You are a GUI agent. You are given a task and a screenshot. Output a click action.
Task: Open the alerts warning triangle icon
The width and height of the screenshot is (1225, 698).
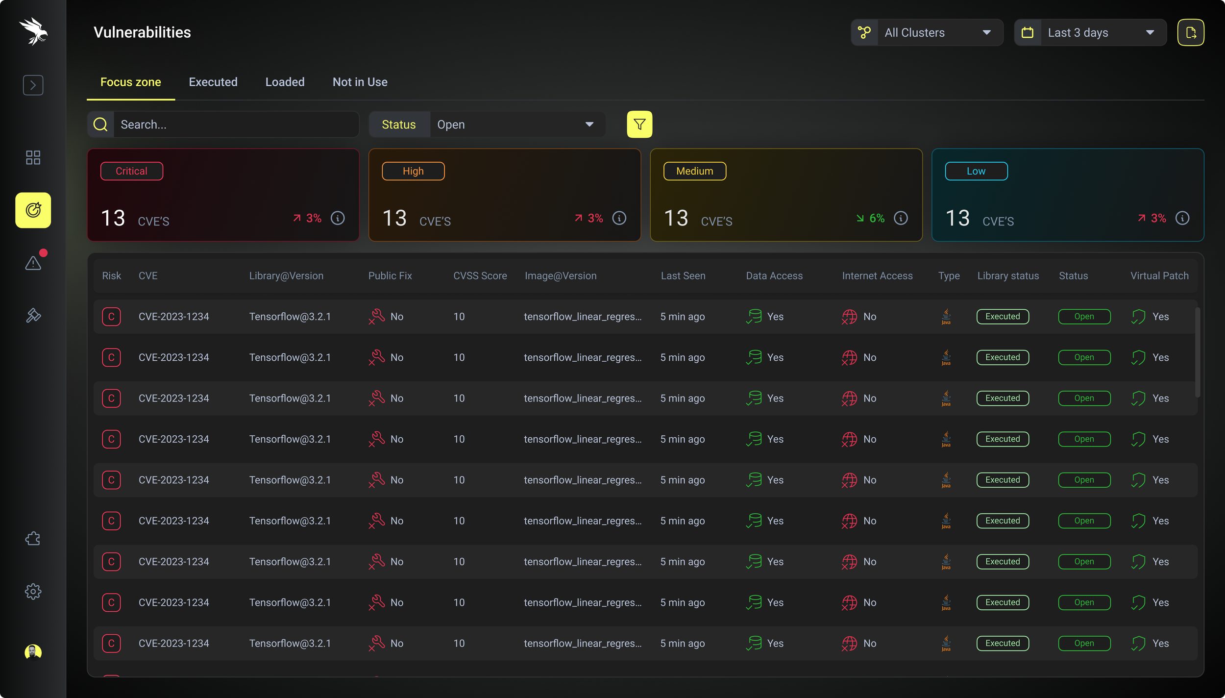(33, 263)
